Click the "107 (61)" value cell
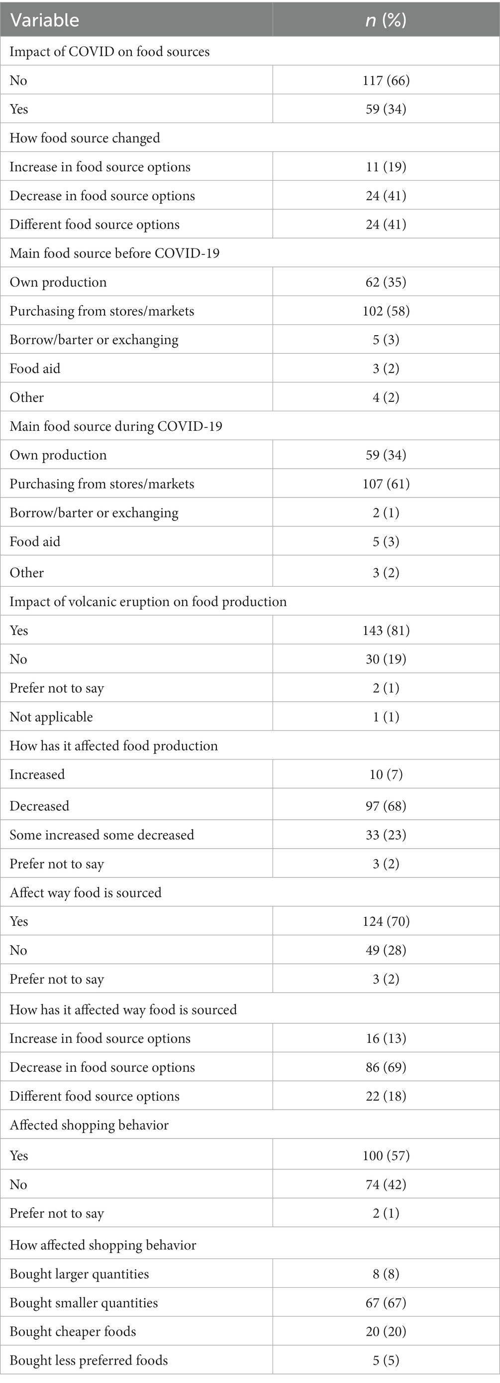 [386, 484]
